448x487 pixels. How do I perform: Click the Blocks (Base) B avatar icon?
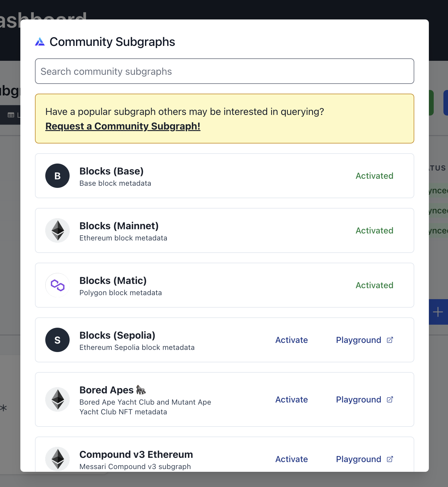click(x=57, y=176)
